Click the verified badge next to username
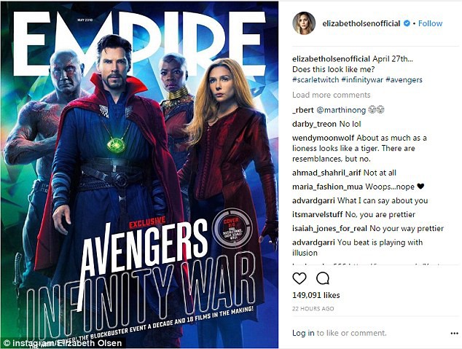 click(407, 23)
